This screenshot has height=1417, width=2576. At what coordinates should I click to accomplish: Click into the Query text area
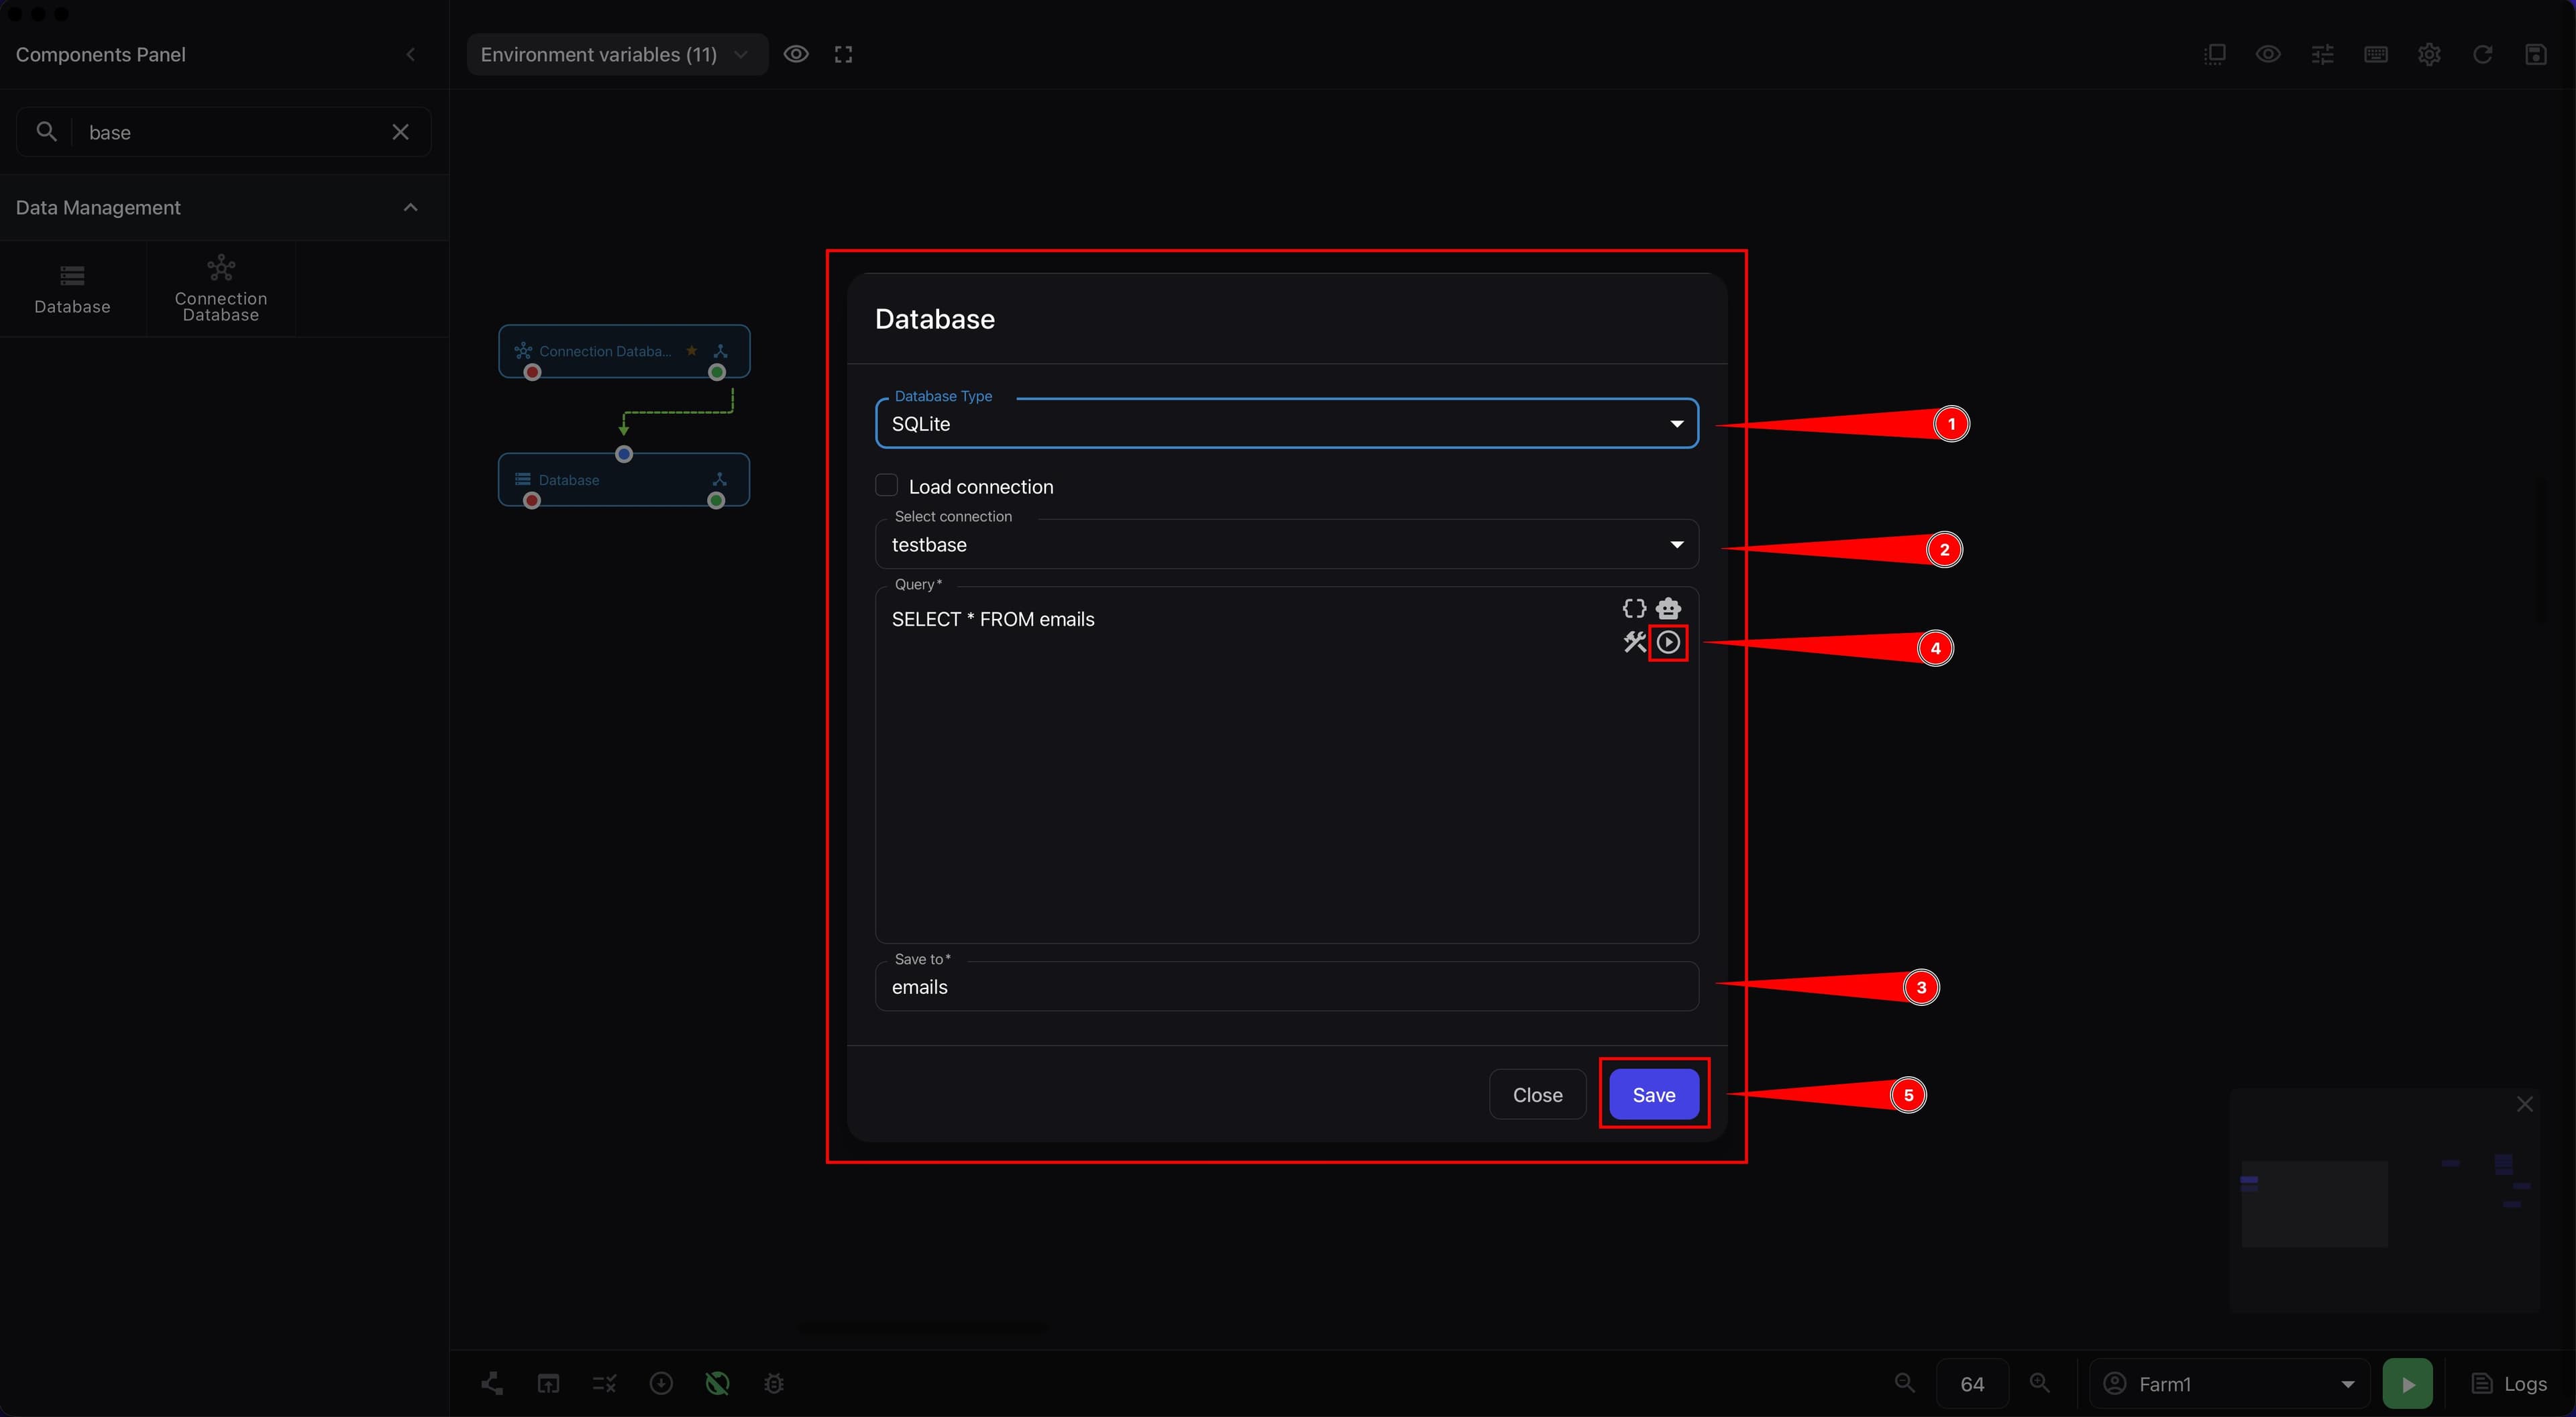(1286, 765)
